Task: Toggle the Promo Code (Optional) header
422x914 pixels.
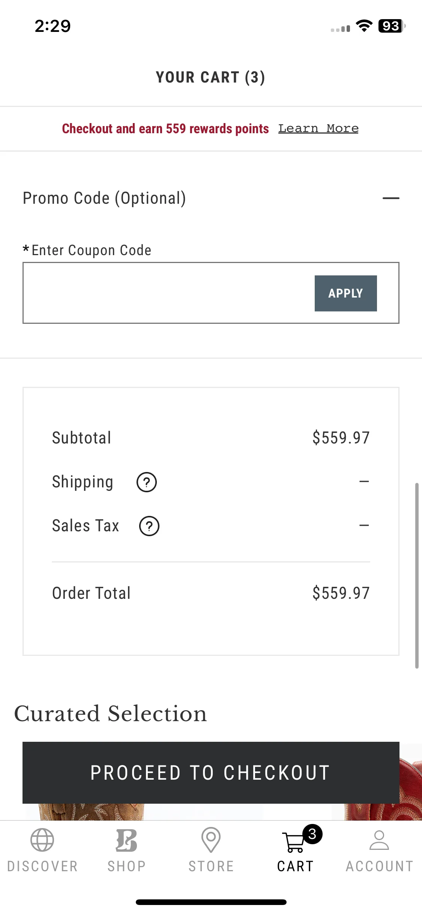Action: coord(211,198)
